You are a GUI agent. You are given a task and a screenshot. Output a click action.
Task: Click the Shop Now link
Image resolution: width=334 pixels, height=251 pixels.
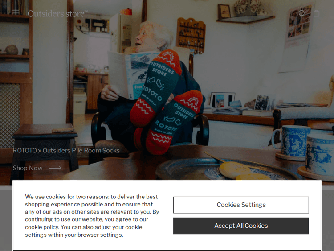pos(28,168)
